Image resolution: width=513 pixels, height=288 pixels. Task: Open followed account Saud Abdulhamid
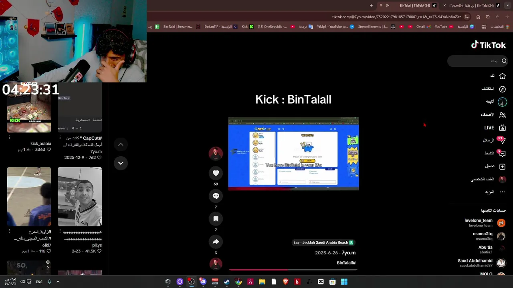pyautogui.click(x=481, y=263)
